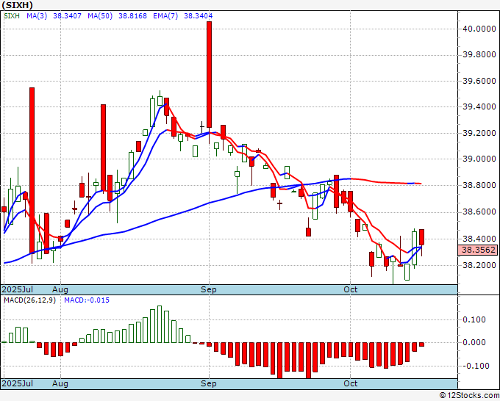
Task: Select the Sep marker on price timeline
Action: click(209, 290)
